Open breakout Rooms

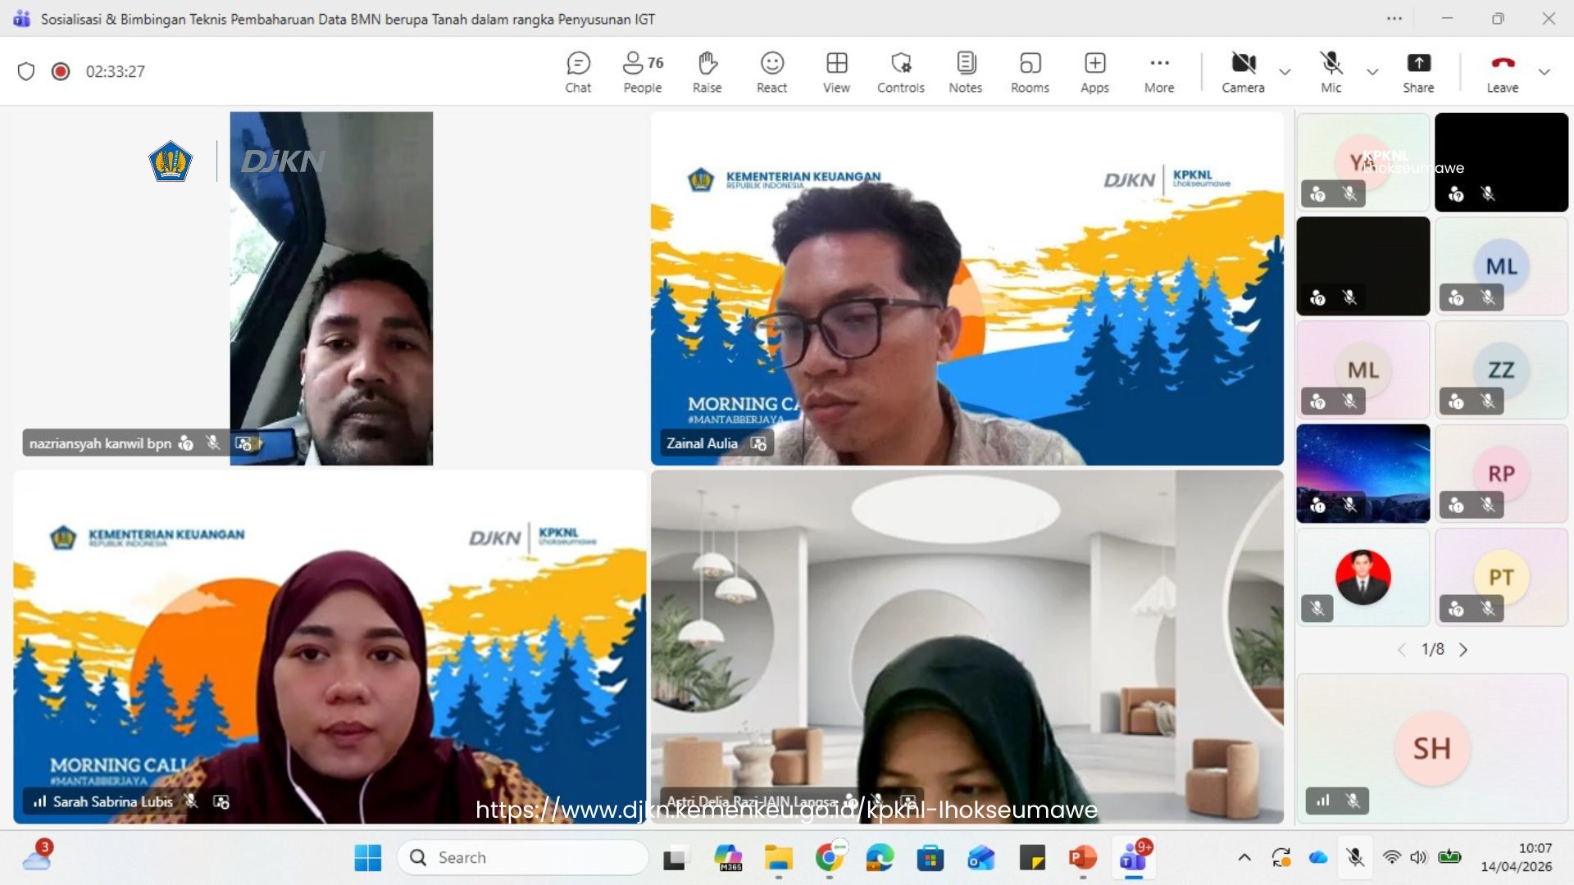click(x=1030, y=72)
